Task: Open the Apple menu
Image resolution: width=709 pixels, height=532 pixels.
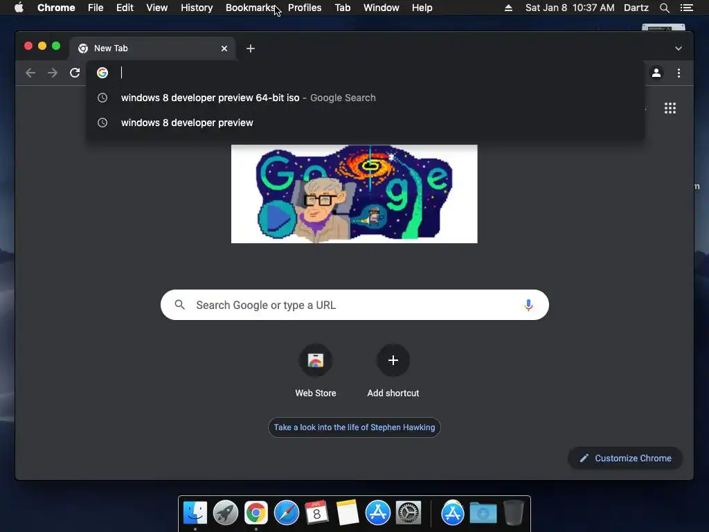Action: tap(19, 8)
